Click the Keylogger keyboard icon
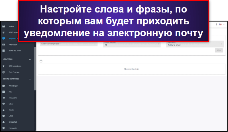228x132 pixels. 4,45
